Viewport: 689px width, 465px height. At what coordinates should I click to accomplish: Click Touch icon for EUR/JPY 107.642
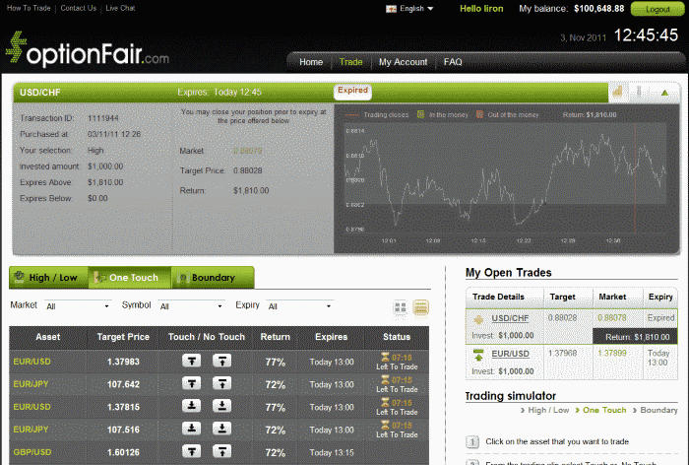point(192,383)
